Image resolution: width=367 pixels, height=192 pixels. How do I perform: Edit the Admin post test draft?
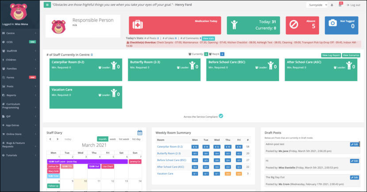pos(354,144)
